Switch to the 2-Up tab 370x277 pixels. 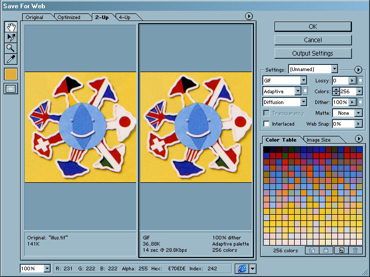[x=102, y=17]
